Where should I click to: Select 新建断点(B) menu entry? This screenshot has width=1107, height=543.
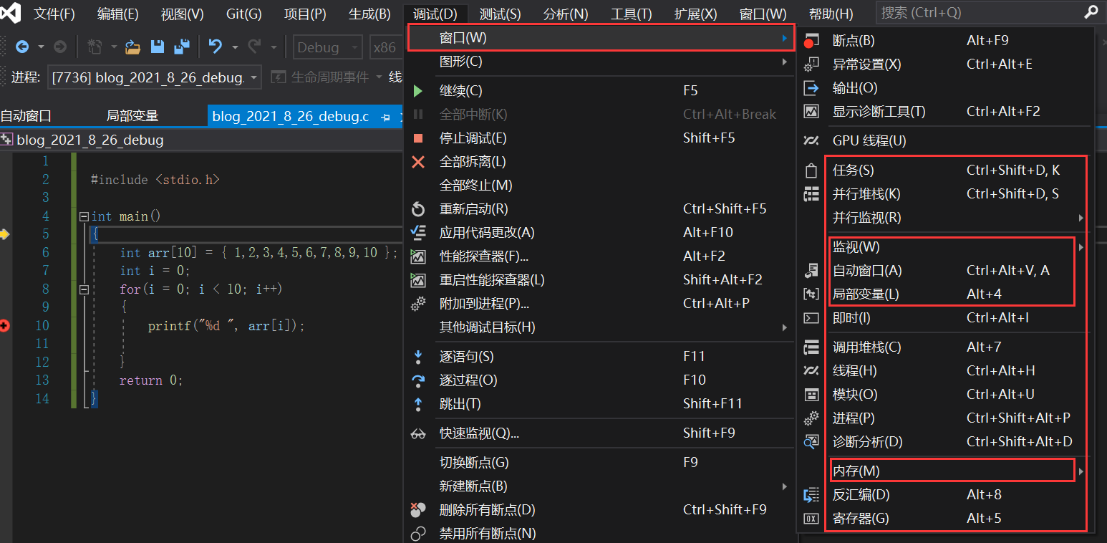[x=601, y=486]
